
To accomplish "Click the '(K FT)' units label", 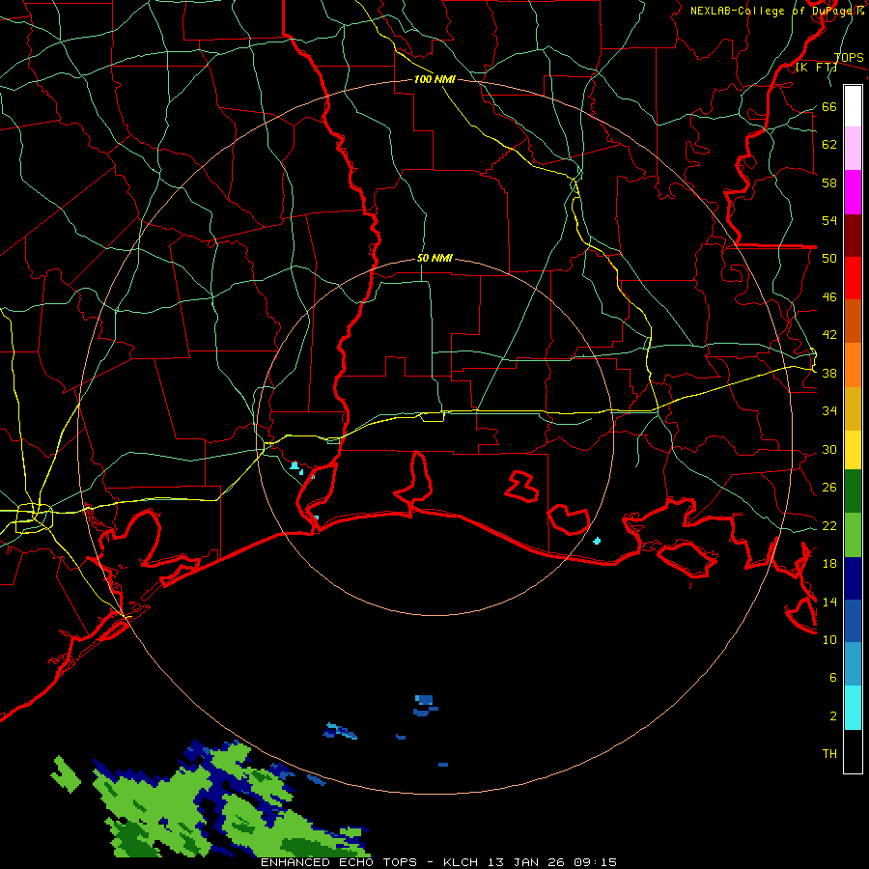I will (816, 68).
